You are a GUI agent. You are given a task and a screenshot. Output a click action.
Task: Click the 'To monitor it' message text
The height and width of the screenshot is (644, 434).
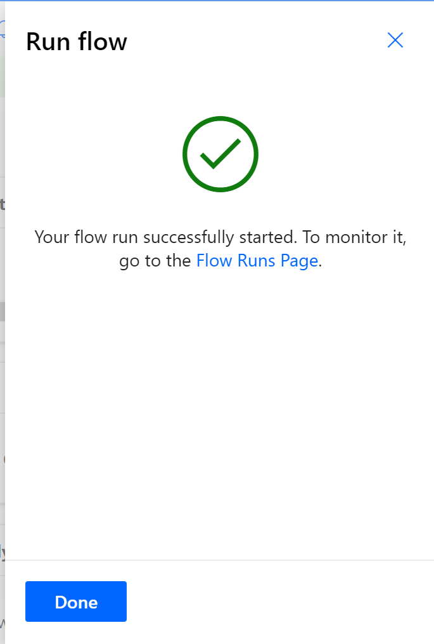coord(354,237)
